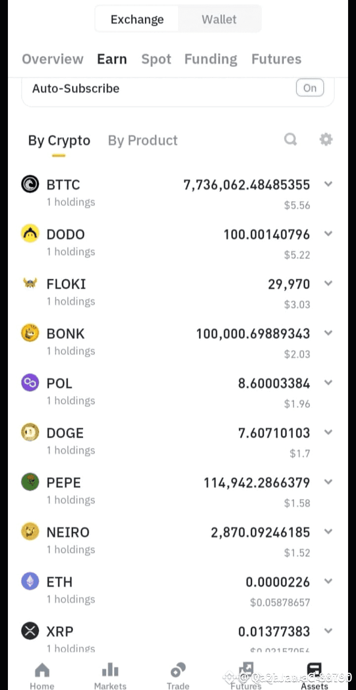The height and width of the screenshot is (690, 356).
Task: Open earn settings gear icon
Action: (326, 140)
